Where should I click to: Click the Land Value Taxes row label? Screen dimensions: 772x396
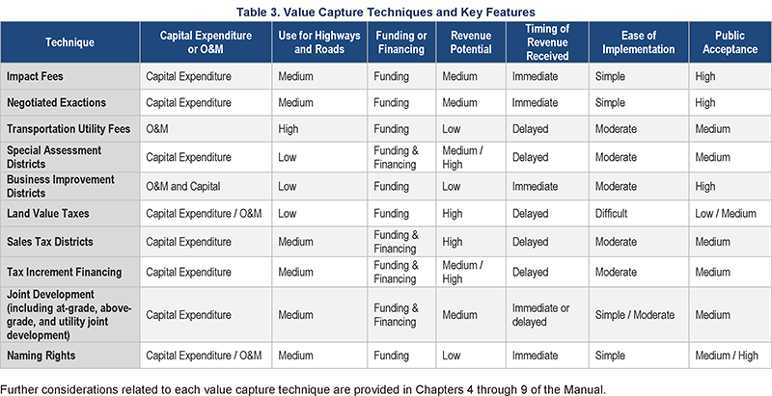tap(69, 214)
